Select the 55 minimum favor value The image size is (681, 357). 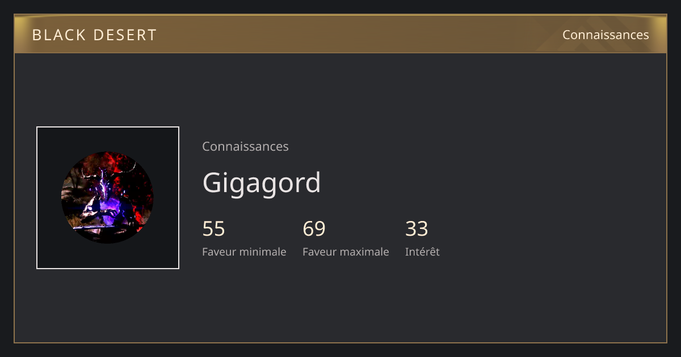(x=214, y=229)
